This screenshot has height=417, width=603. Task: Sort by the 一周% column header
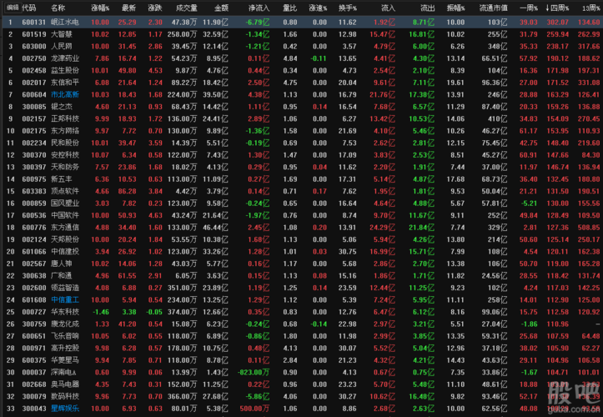point(529,8)
